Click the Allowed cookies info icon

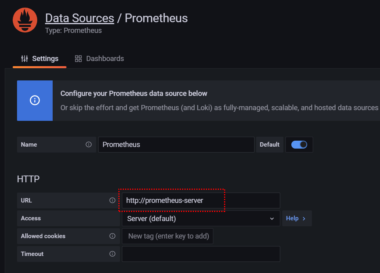pyautogui.click(x=112, y=236)
